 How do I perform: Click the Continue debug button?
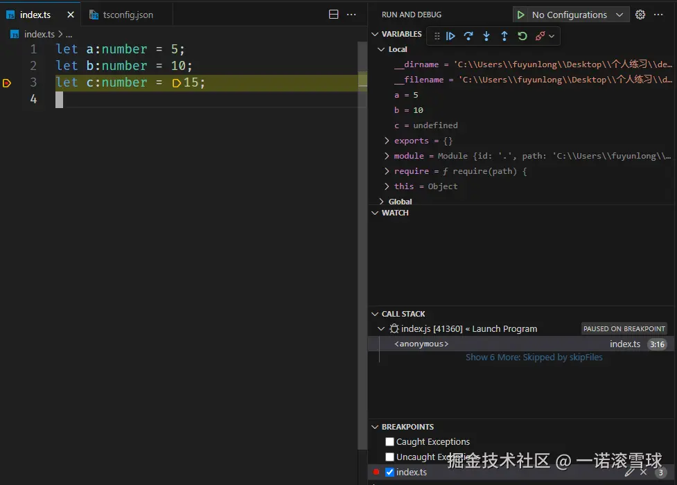click(450, 36)
